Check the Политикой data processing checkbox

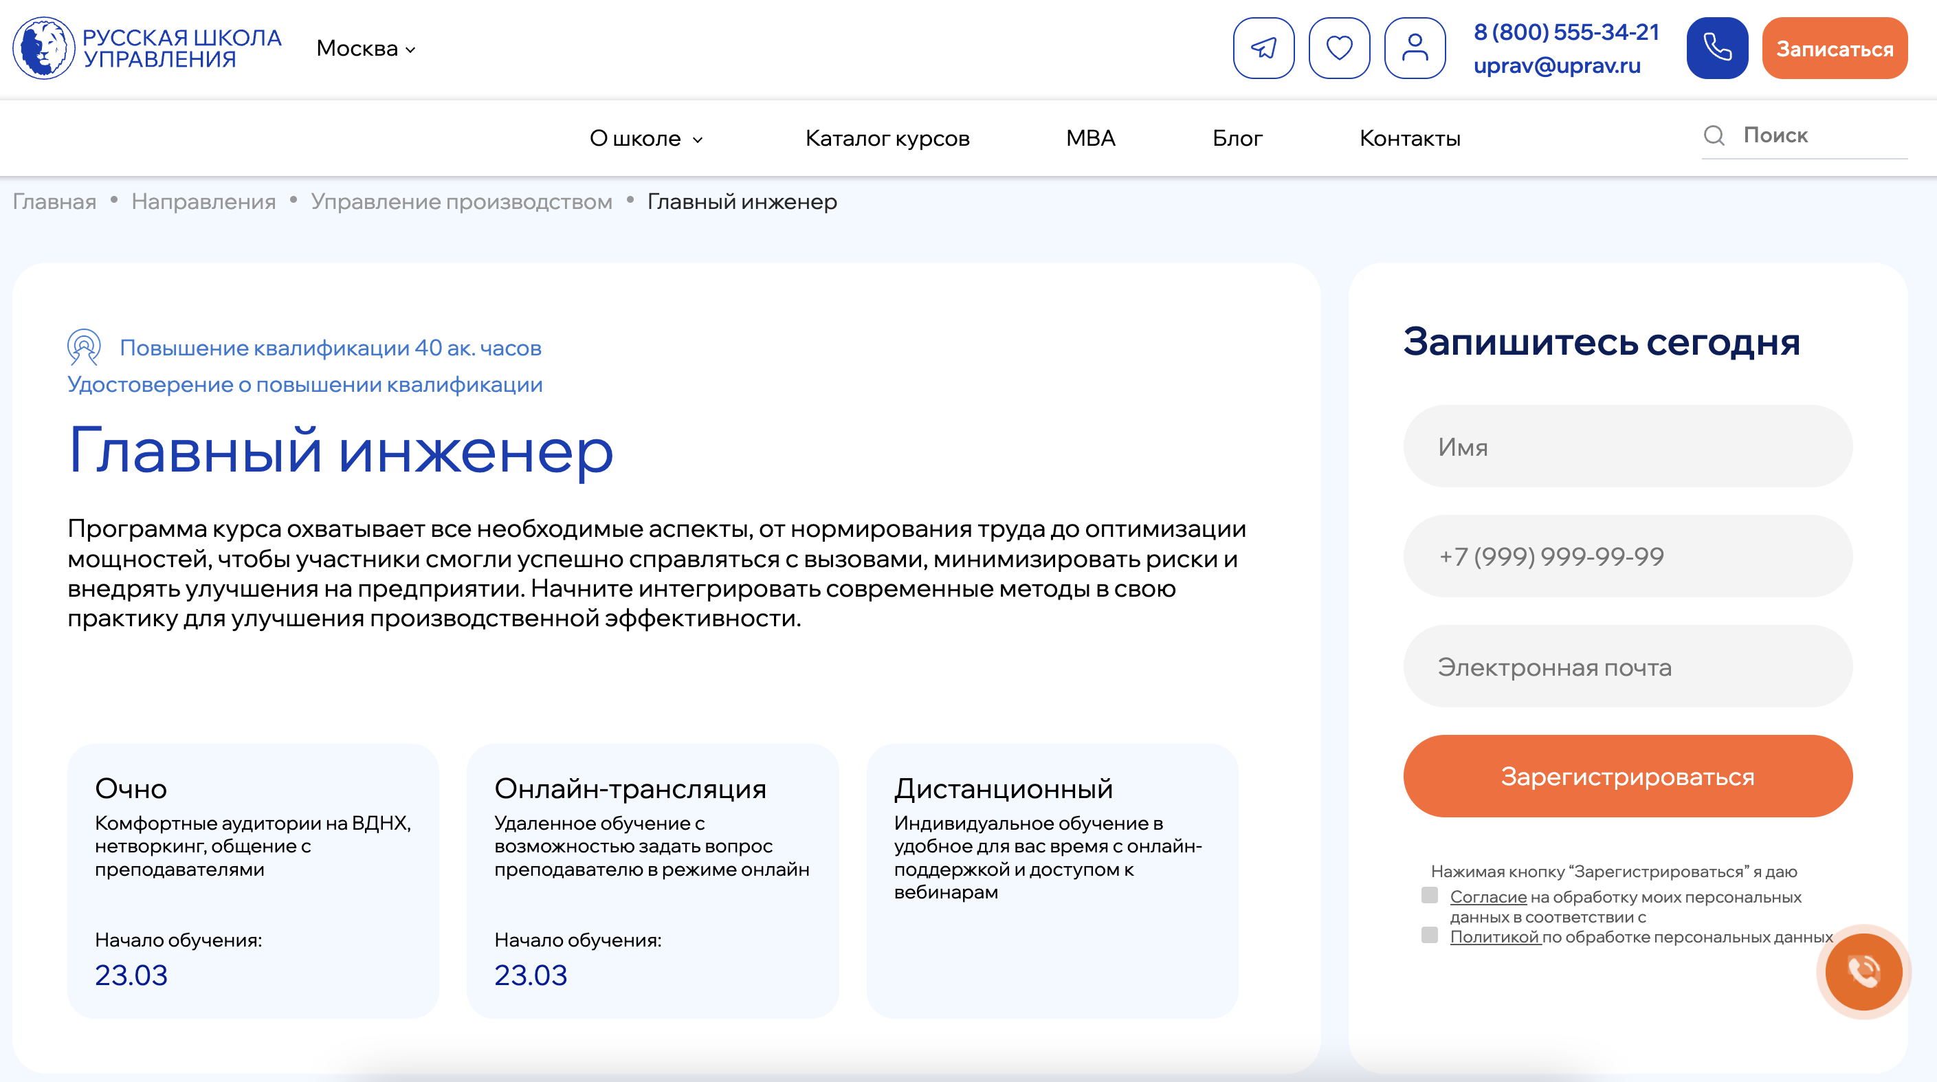[1430, 935]
